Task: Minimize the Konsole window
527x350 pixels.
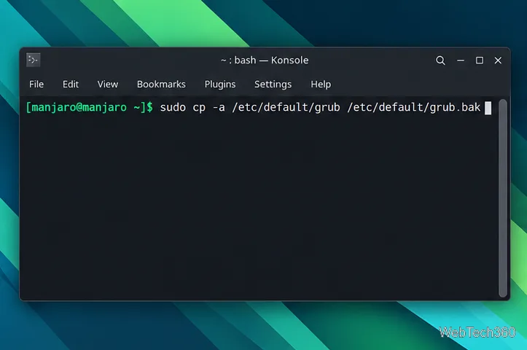Action: click(461, 61)
